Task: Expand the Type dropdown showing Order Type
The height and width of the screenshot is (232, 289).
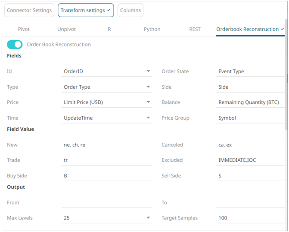Action: click(x=108, y=87)
